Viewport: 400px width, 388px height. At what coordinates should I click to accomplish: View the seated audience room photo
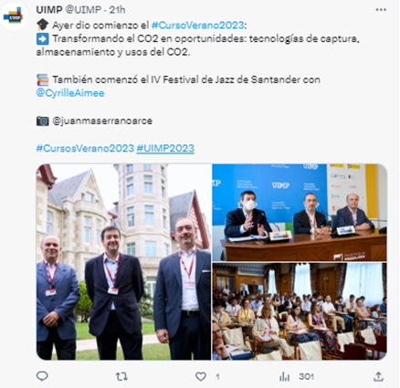point(300,311)
